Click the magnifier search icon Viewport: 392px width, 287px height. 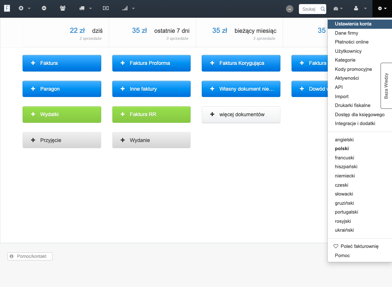point(323,9)
